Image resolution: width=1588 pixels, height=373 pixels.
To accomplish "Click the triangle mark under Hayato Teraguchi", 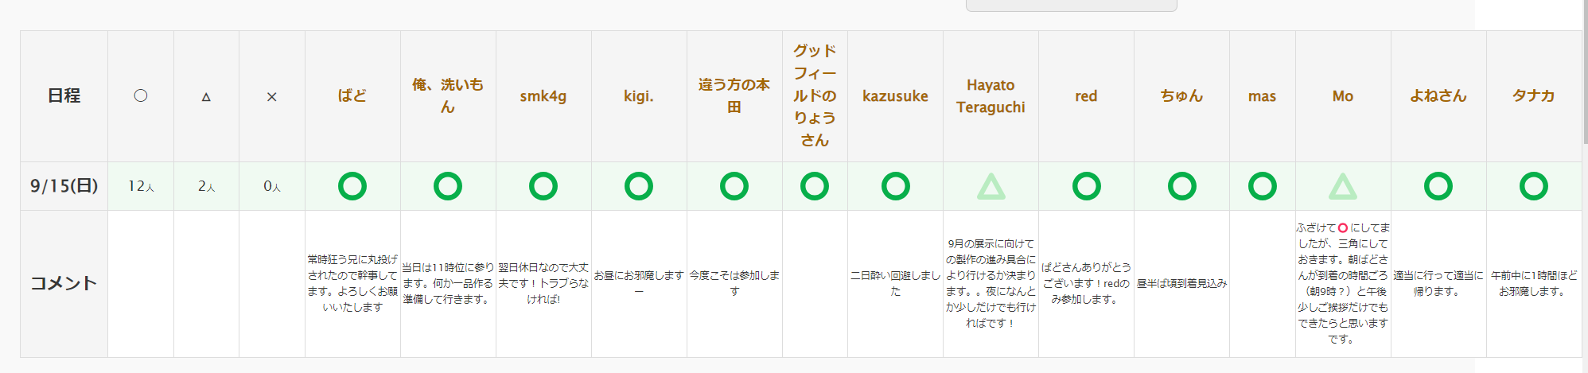I will [x=991, y=186].
